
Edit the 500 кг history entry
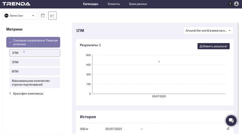[x=228, y=128]
